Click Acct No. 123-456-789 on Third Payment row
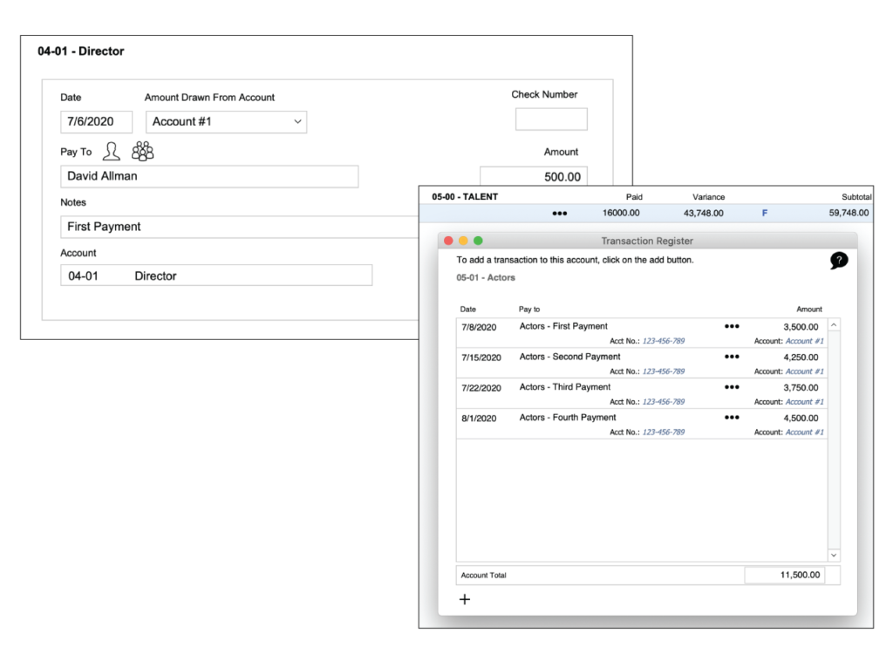 pos(664,401)
